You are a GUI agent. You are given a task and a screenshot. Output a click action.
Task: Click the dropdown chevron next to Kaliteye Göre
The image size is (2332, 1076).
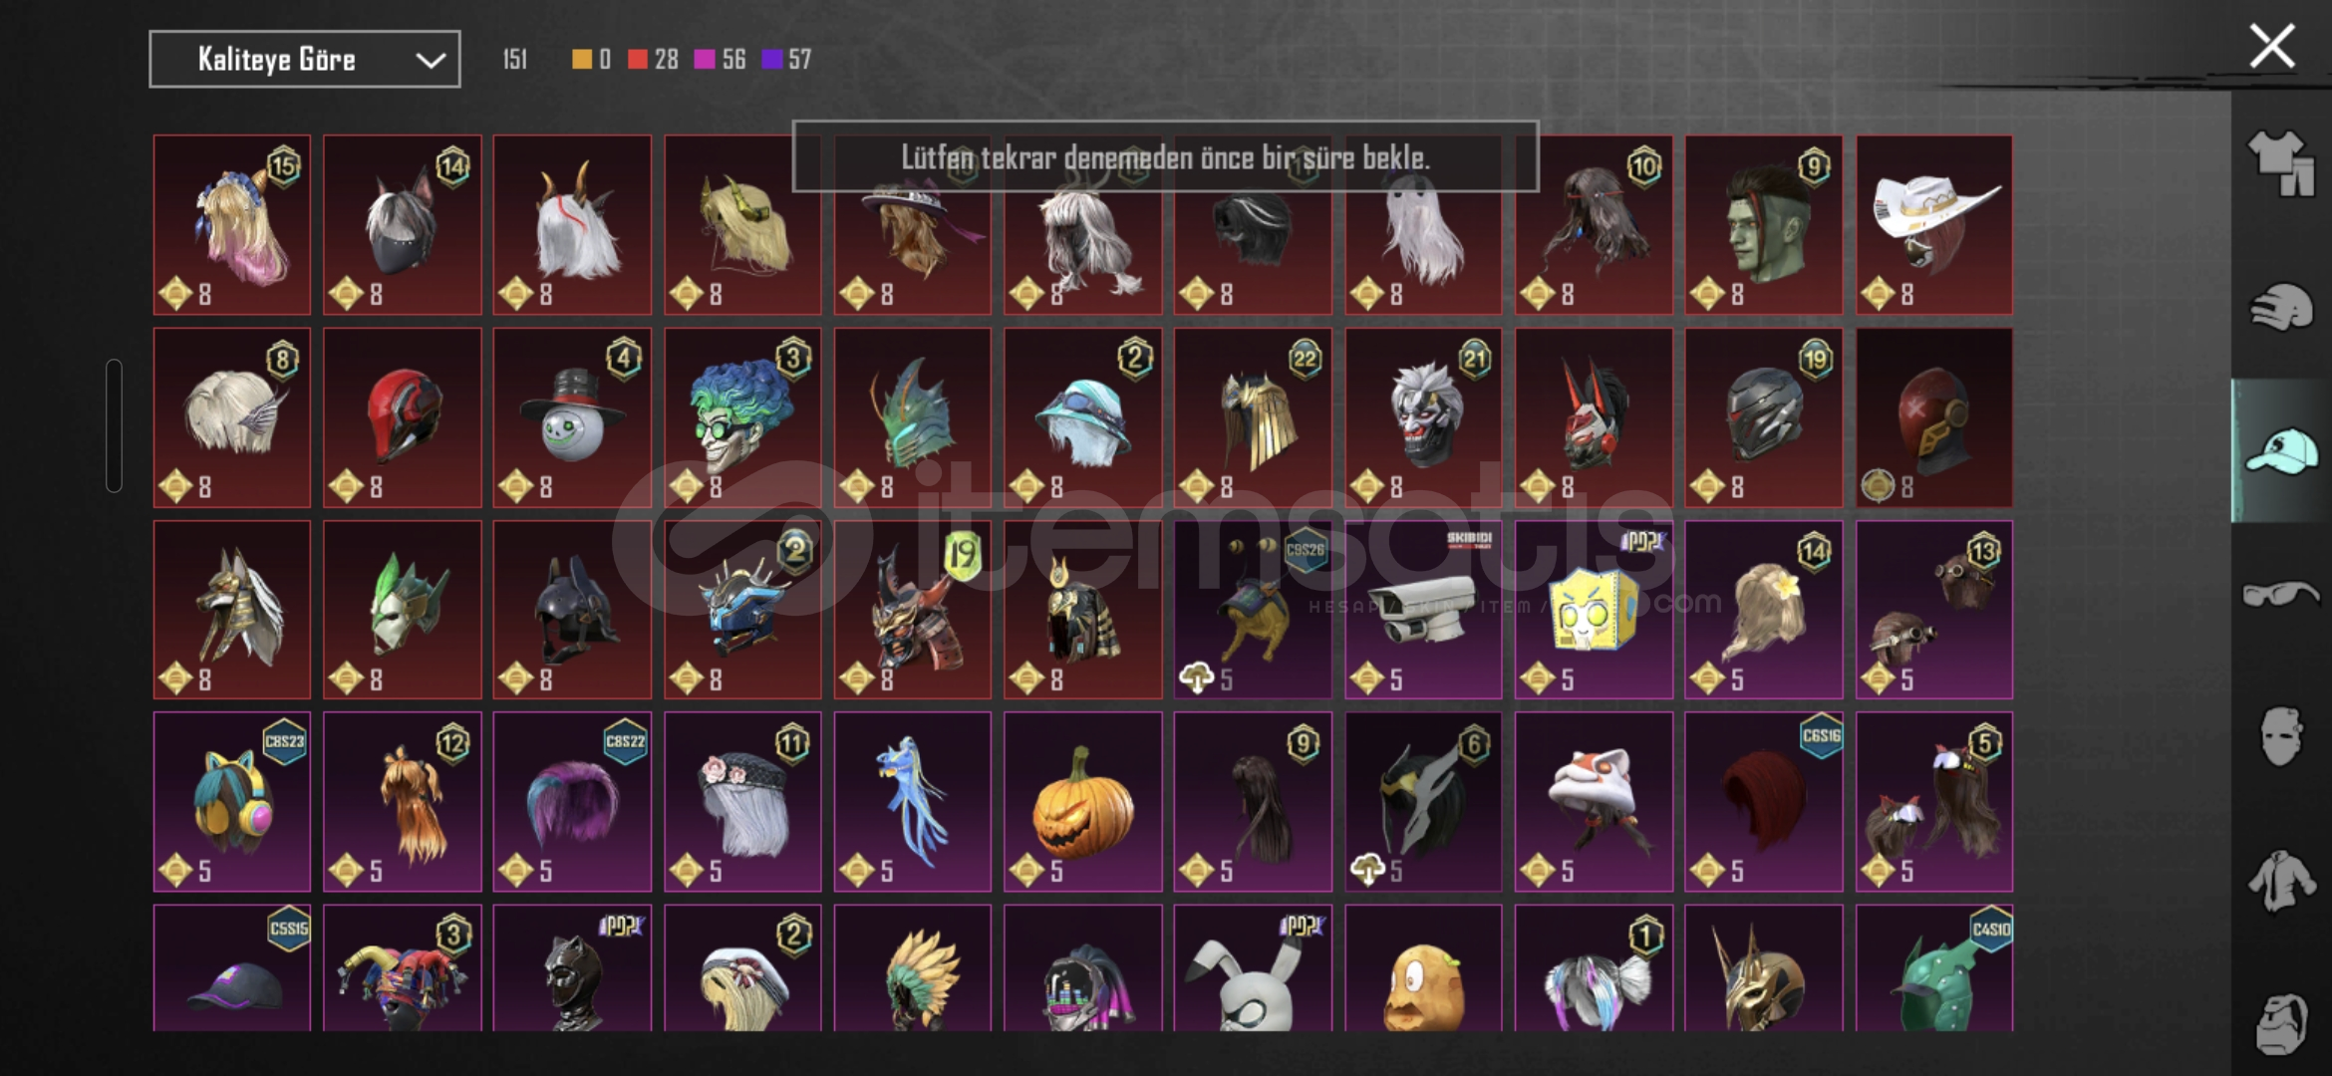point(431,60)
